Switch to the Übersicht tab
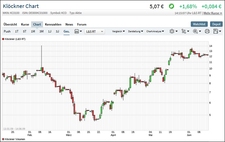 point(10,24)
